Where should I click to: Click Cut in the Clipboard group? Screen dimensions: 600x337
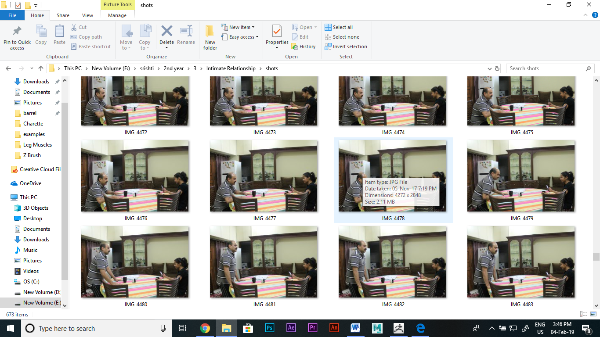(79, 27)
